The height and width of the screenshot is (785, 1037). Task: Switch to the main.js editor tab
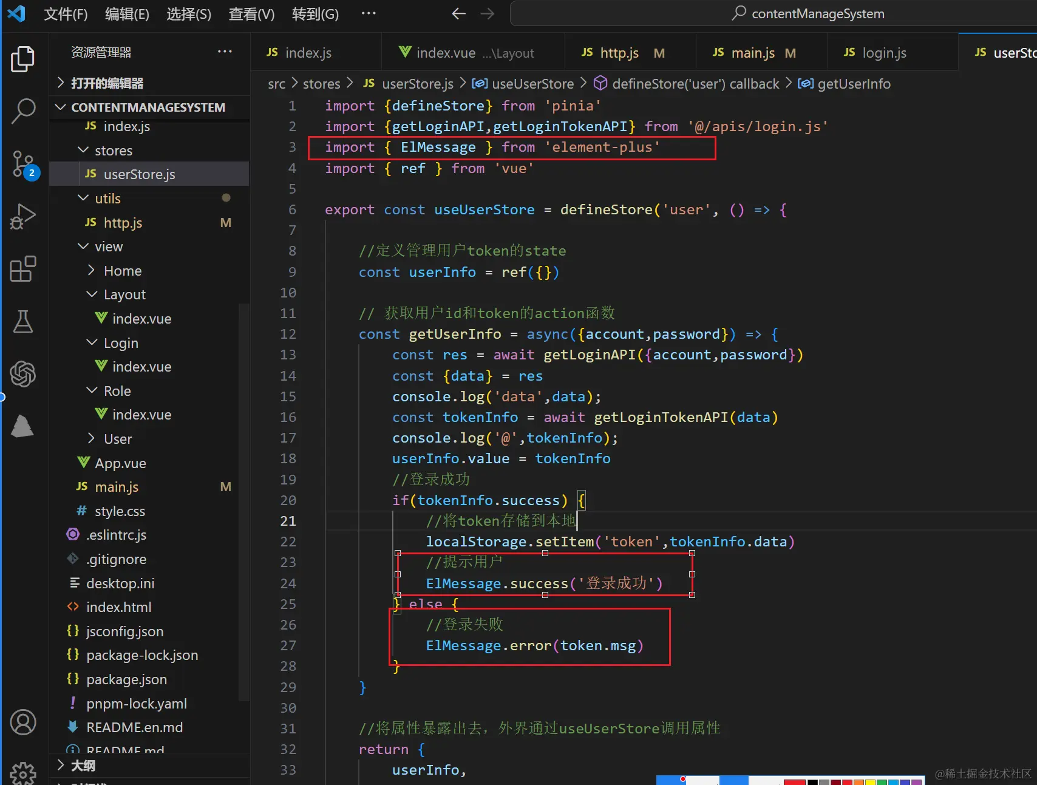tap(762, 53)
